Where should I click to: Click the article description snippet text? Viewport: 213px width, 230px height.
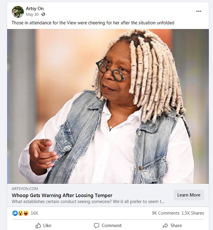(88, 202)
